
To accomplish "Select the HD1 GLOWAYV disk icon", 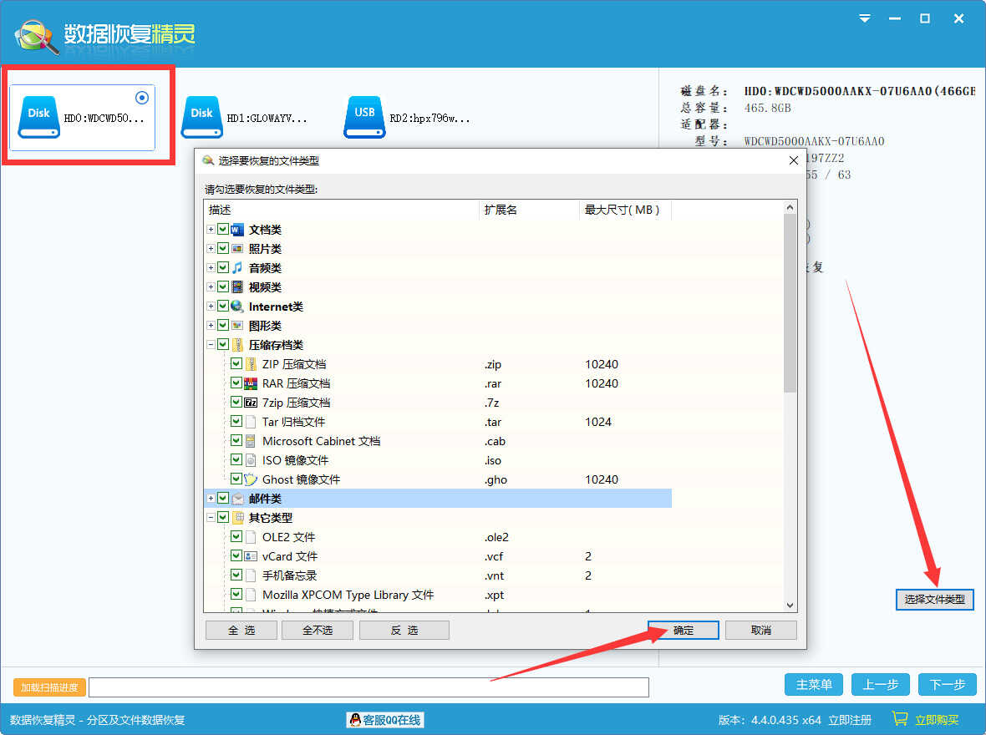I will point(202,117).
